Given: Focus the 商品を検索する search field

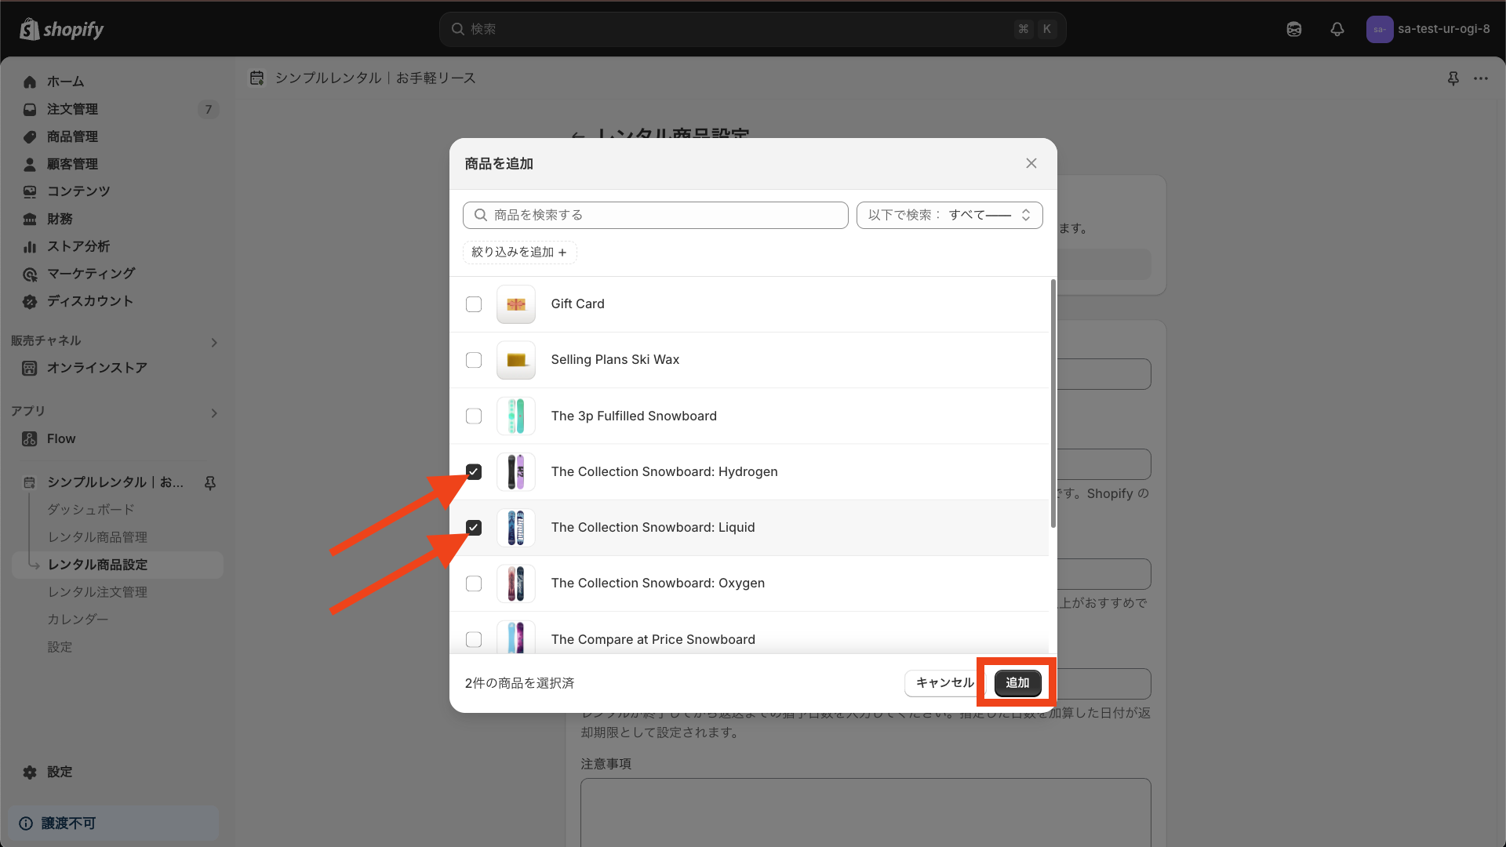Looking at the screenshot, I should (x=656, y=215).
